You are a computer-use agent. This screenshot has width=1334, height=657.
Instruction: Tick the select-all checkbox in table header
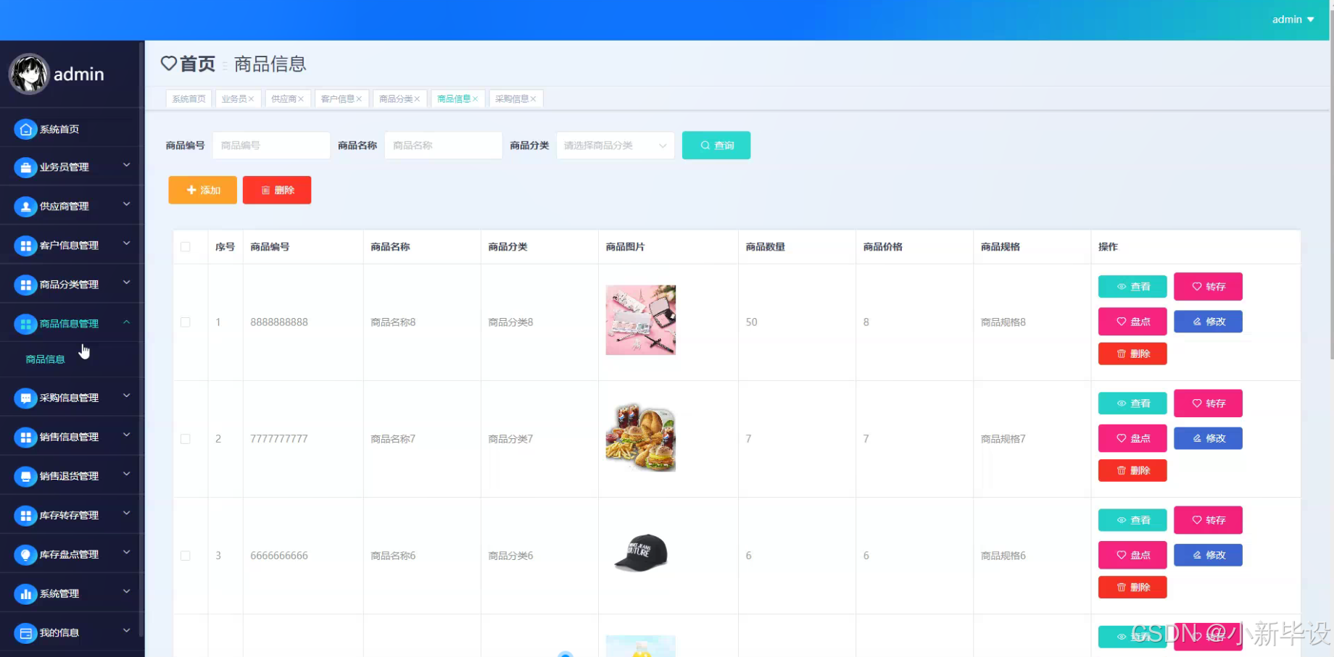pos(186,247)
